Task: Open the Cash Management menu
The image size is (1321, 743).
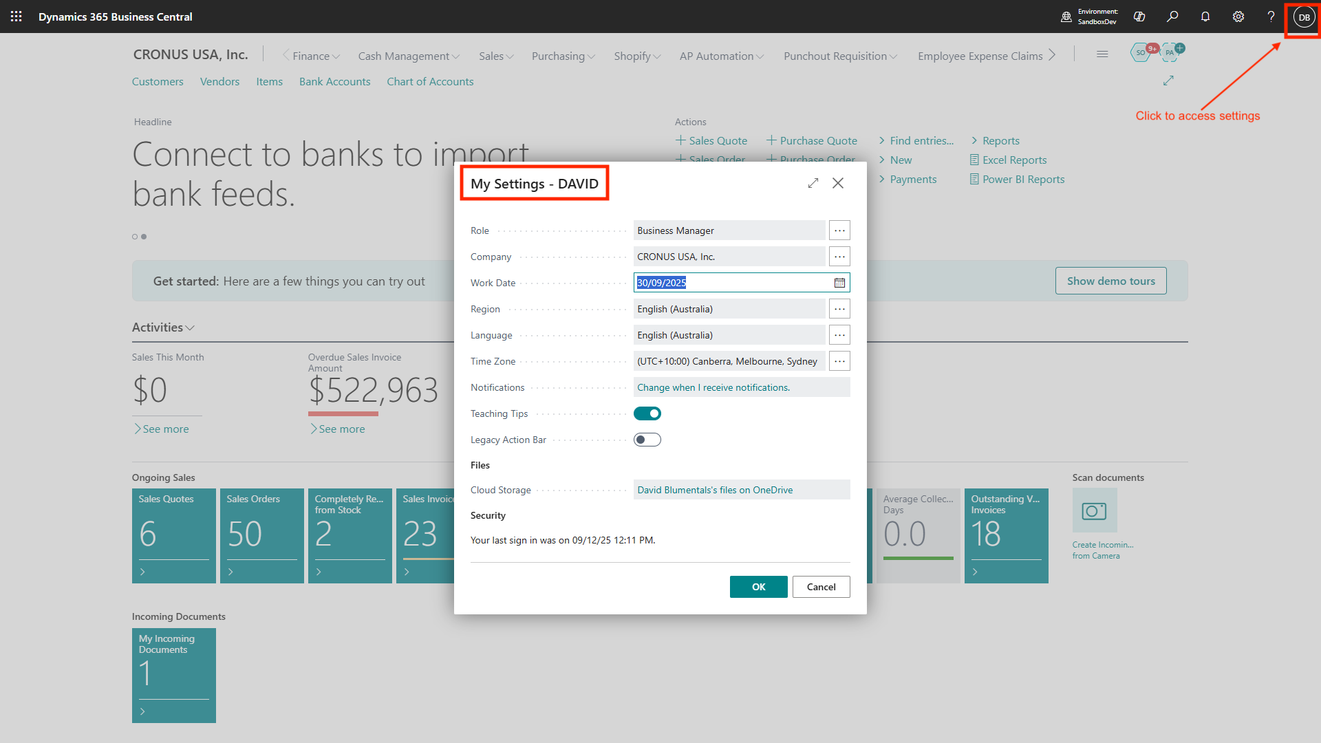Action: tap(408, 56)
